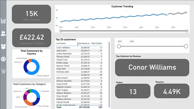Click the Conor Williams top customer card
194x109 pixels.
(152, 68)
